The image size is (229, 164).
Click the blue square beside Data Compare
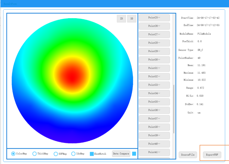click(134, 154)
